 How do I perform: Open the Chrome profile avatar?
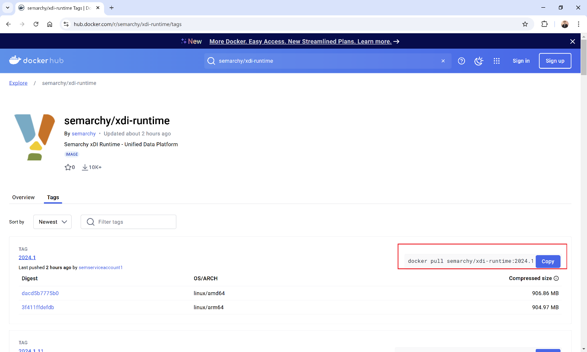coord(565,24)
